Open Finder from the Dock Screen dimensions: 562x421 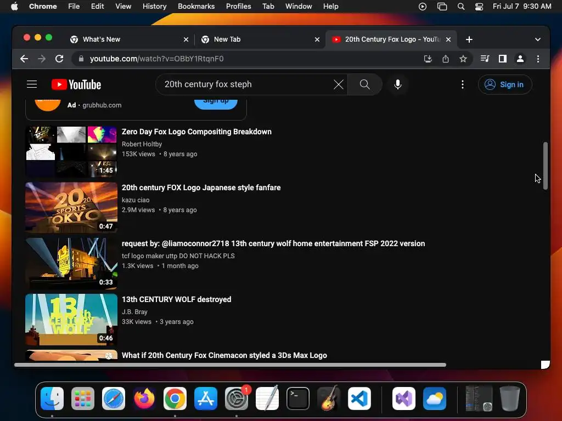click(x=52, y=399)
